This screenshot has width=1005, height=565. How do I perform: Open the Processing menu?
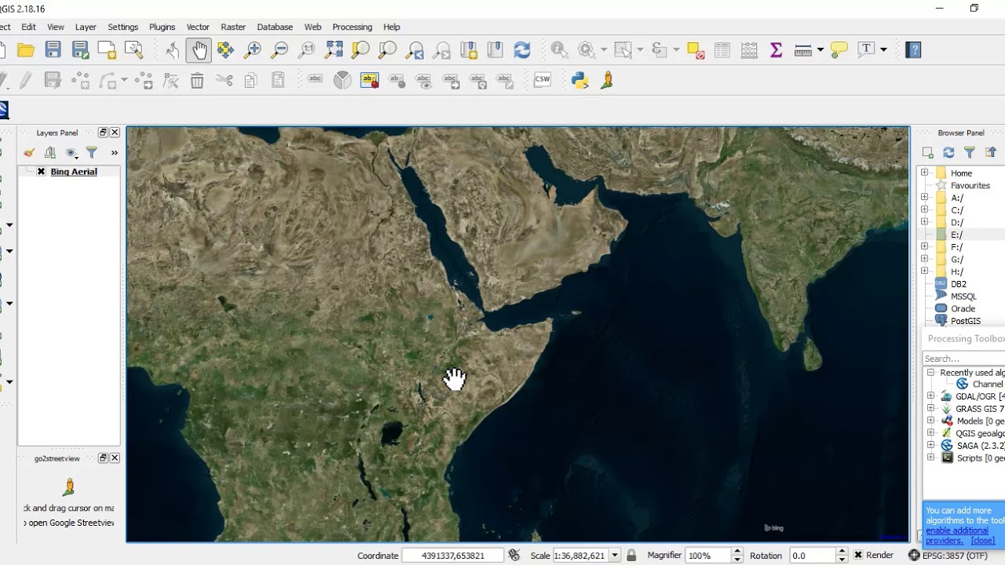tap(352, 27)
